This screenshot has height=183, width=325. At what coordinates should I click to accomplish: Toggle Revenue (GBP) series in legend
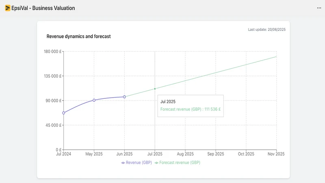(136, 163)
